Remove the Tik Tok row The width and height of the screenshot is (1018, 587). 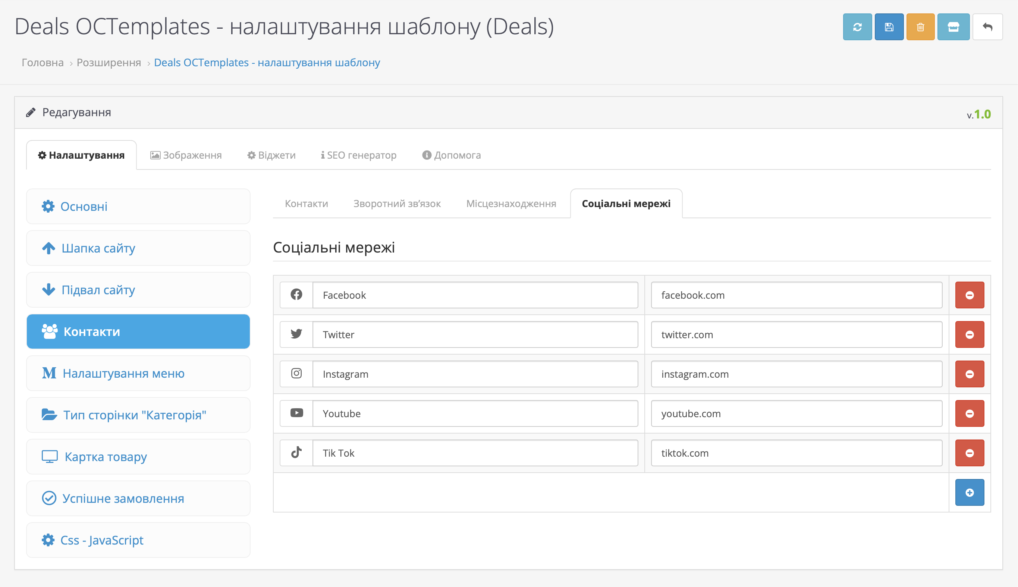coord(970,453)
